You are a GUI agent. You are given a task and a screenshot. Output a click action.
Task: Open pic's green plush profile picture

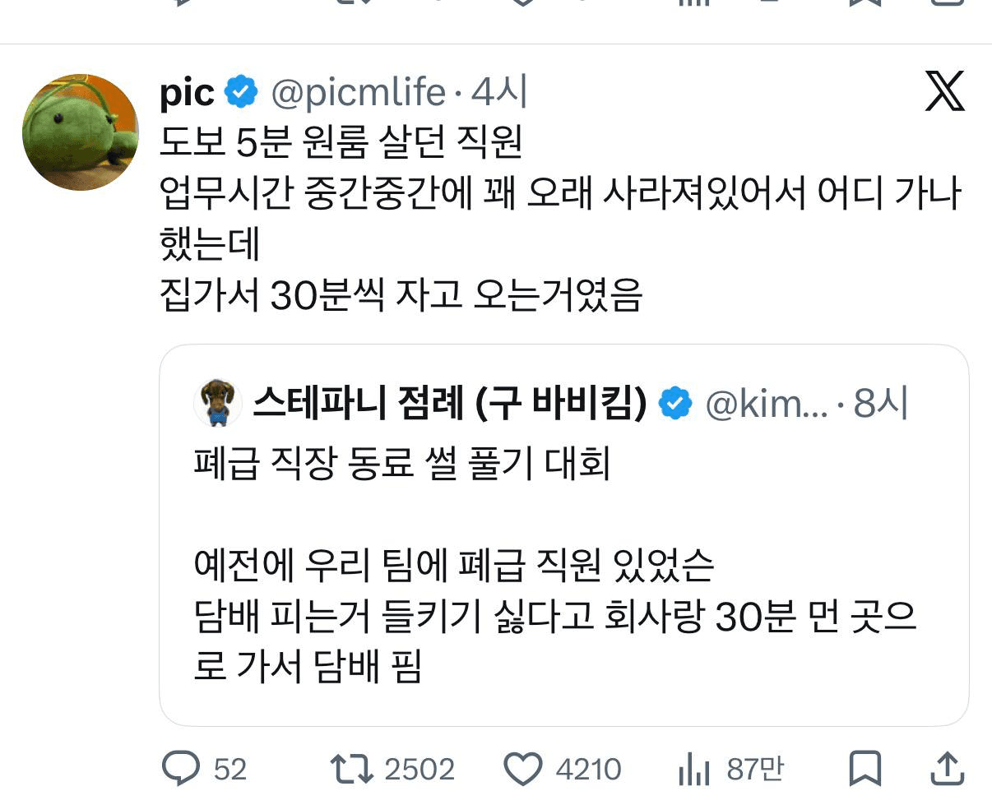[x=81, y=132]
